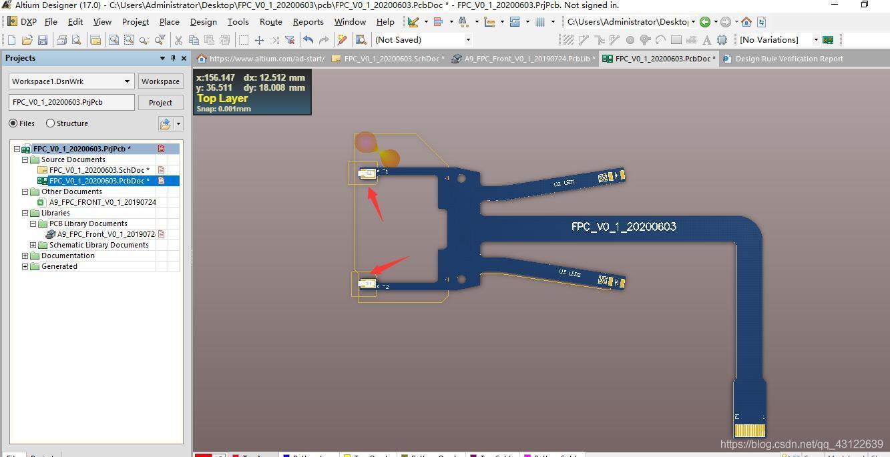Click the Workspace button
Image resolution: width=890 pixels, height=457 pixels.
pyautogui.click(x=160, y=81)
